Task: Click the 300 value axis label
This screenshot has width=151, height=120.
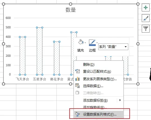Action: (x=8, y=46)
